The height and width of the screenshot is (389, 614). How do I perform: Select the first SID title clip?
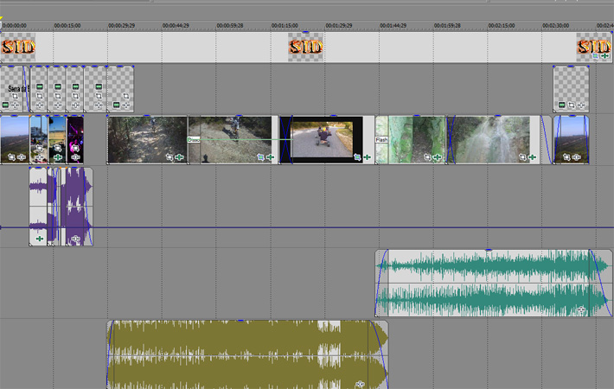[x=17, y=47]
